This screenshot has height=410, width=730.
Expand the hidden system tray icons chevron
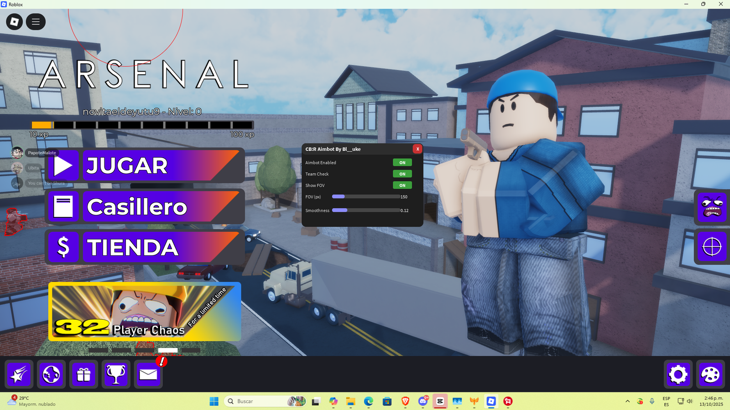[627, 401]
